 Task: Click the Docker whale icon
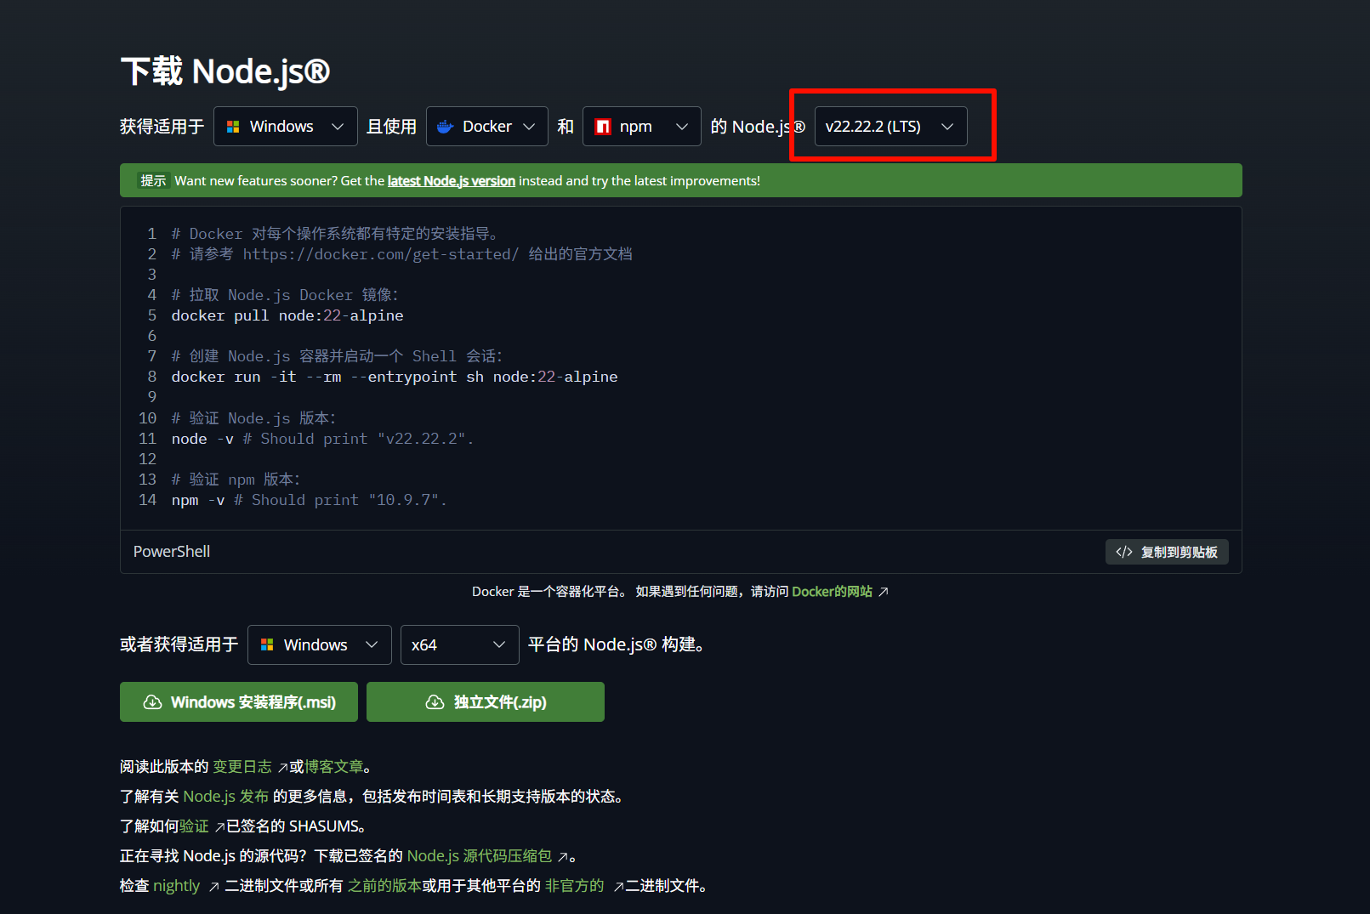(445, 127)
